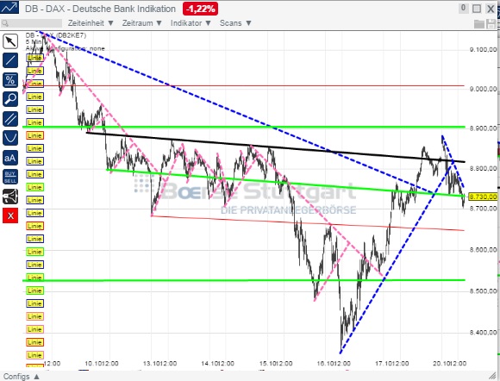Click the 8.500,00 price axis label
This screenshot has height=381, width=500.
point(483,290)
